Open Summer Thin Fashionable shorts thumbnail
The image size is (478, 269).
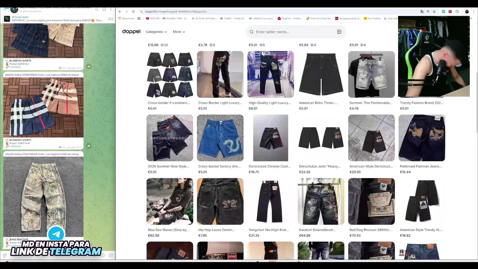coord(372,74)
